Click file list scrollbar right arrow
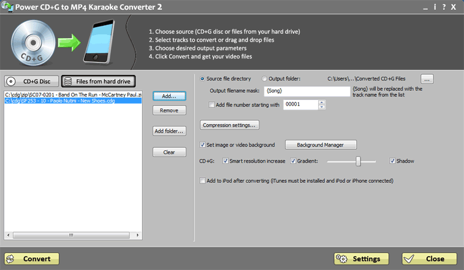464x270 pixels. [137, 235]
